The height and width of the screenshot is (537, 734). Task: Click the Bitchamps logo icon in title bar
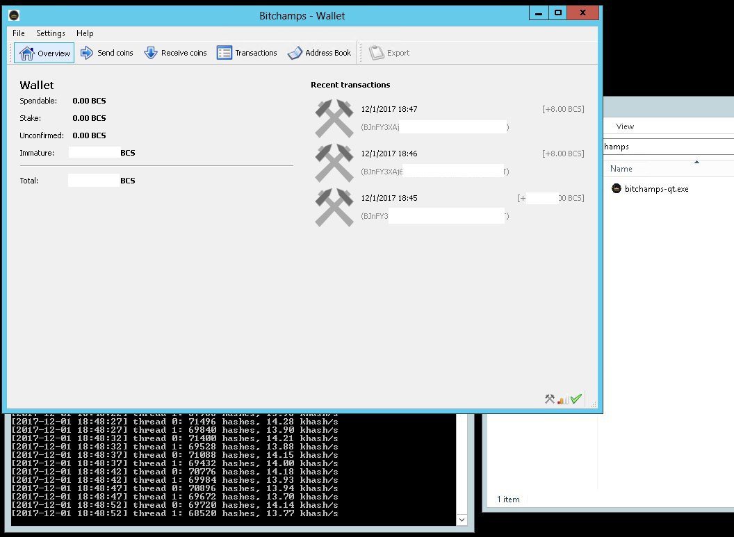point(14,15)
